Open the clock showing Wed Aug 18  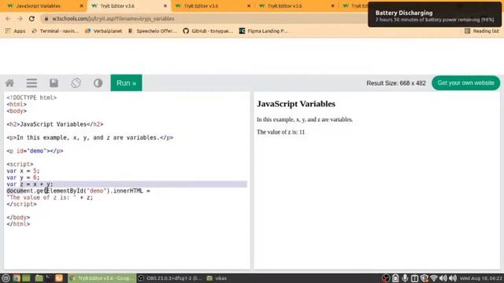pyautogui.click(x=481, y=278)
